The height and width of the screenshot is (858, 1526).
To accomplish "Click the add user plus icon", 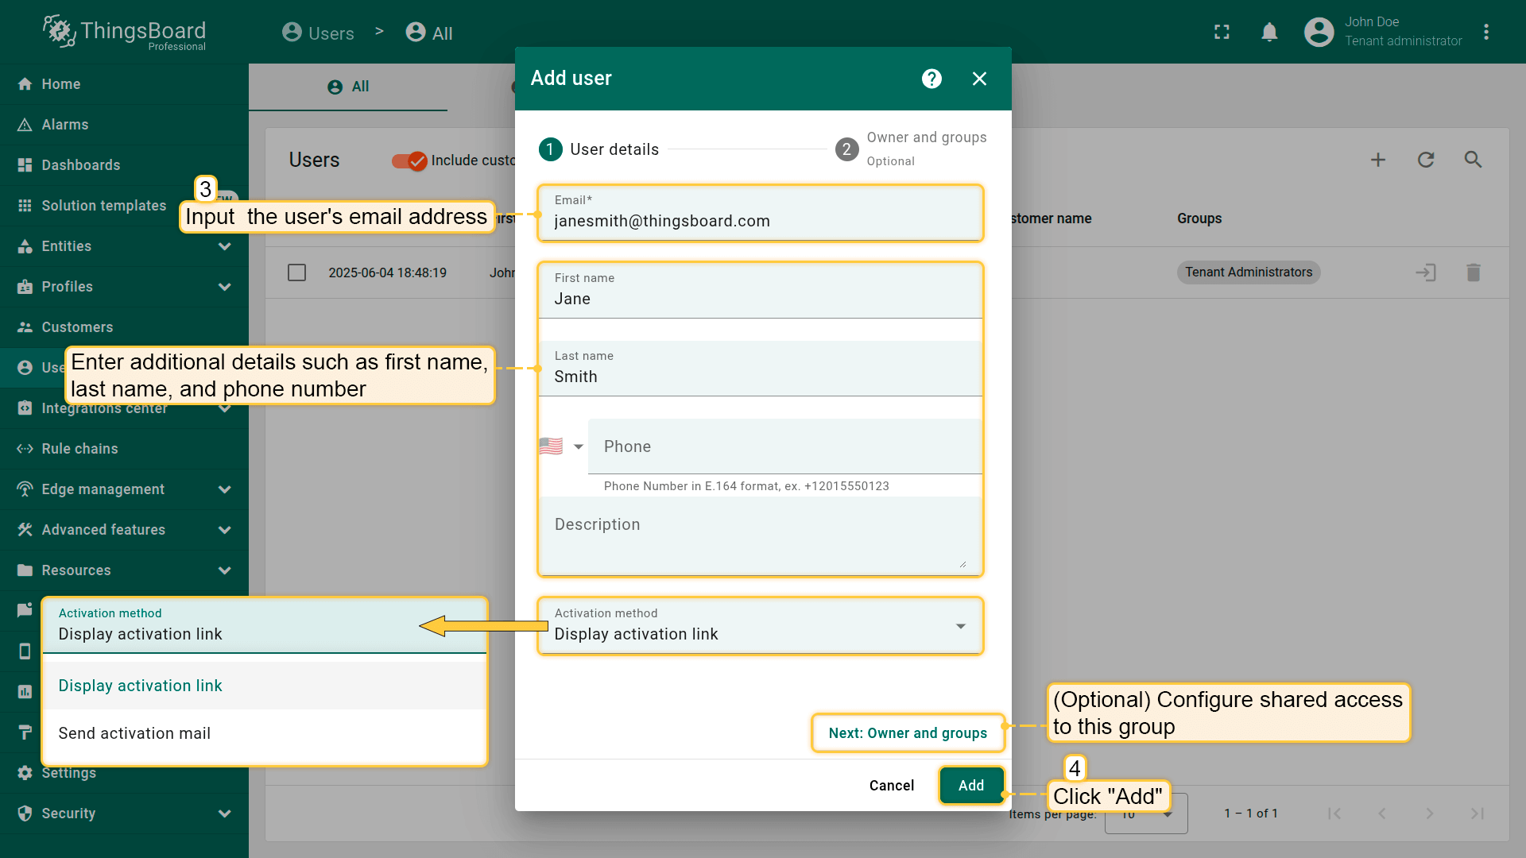I will coord(1378,160).
